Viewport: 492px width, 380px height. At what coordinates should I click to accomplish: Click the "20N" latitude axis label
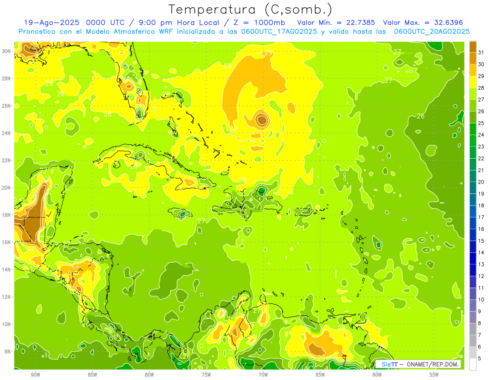click(x=6, y=188)
